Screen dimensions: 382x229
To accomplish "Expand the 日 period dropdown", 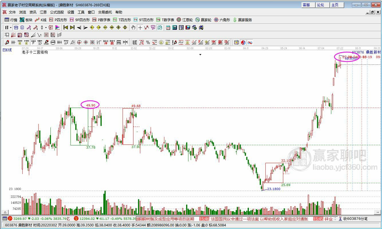I will (11, 27).
